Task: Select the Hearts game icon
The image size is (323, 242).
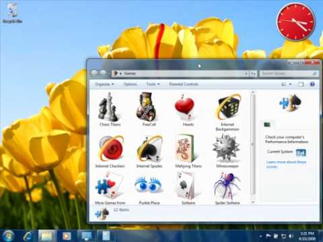Action: pyautogui.click(x=184, y=107)
